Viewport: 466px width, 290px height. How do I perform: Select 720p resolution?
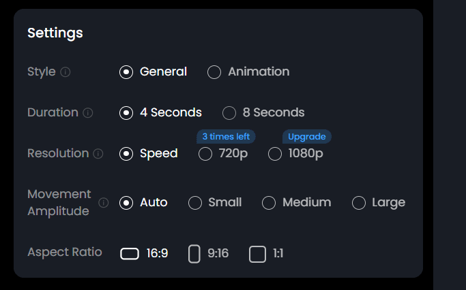[205, 154]
